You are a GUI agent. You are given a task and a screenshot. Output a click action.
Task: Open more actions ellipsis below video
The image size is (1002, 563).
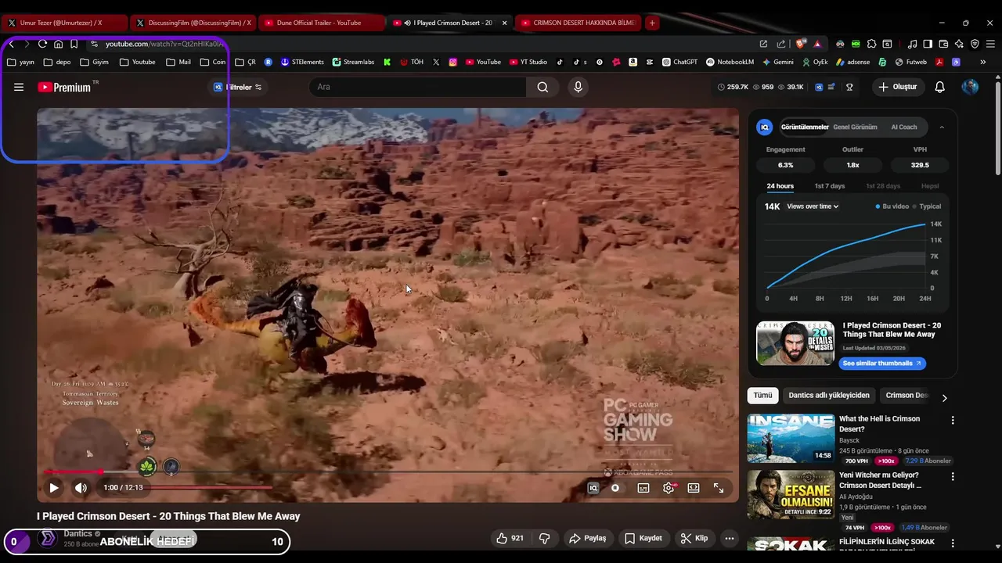point(730,538)
